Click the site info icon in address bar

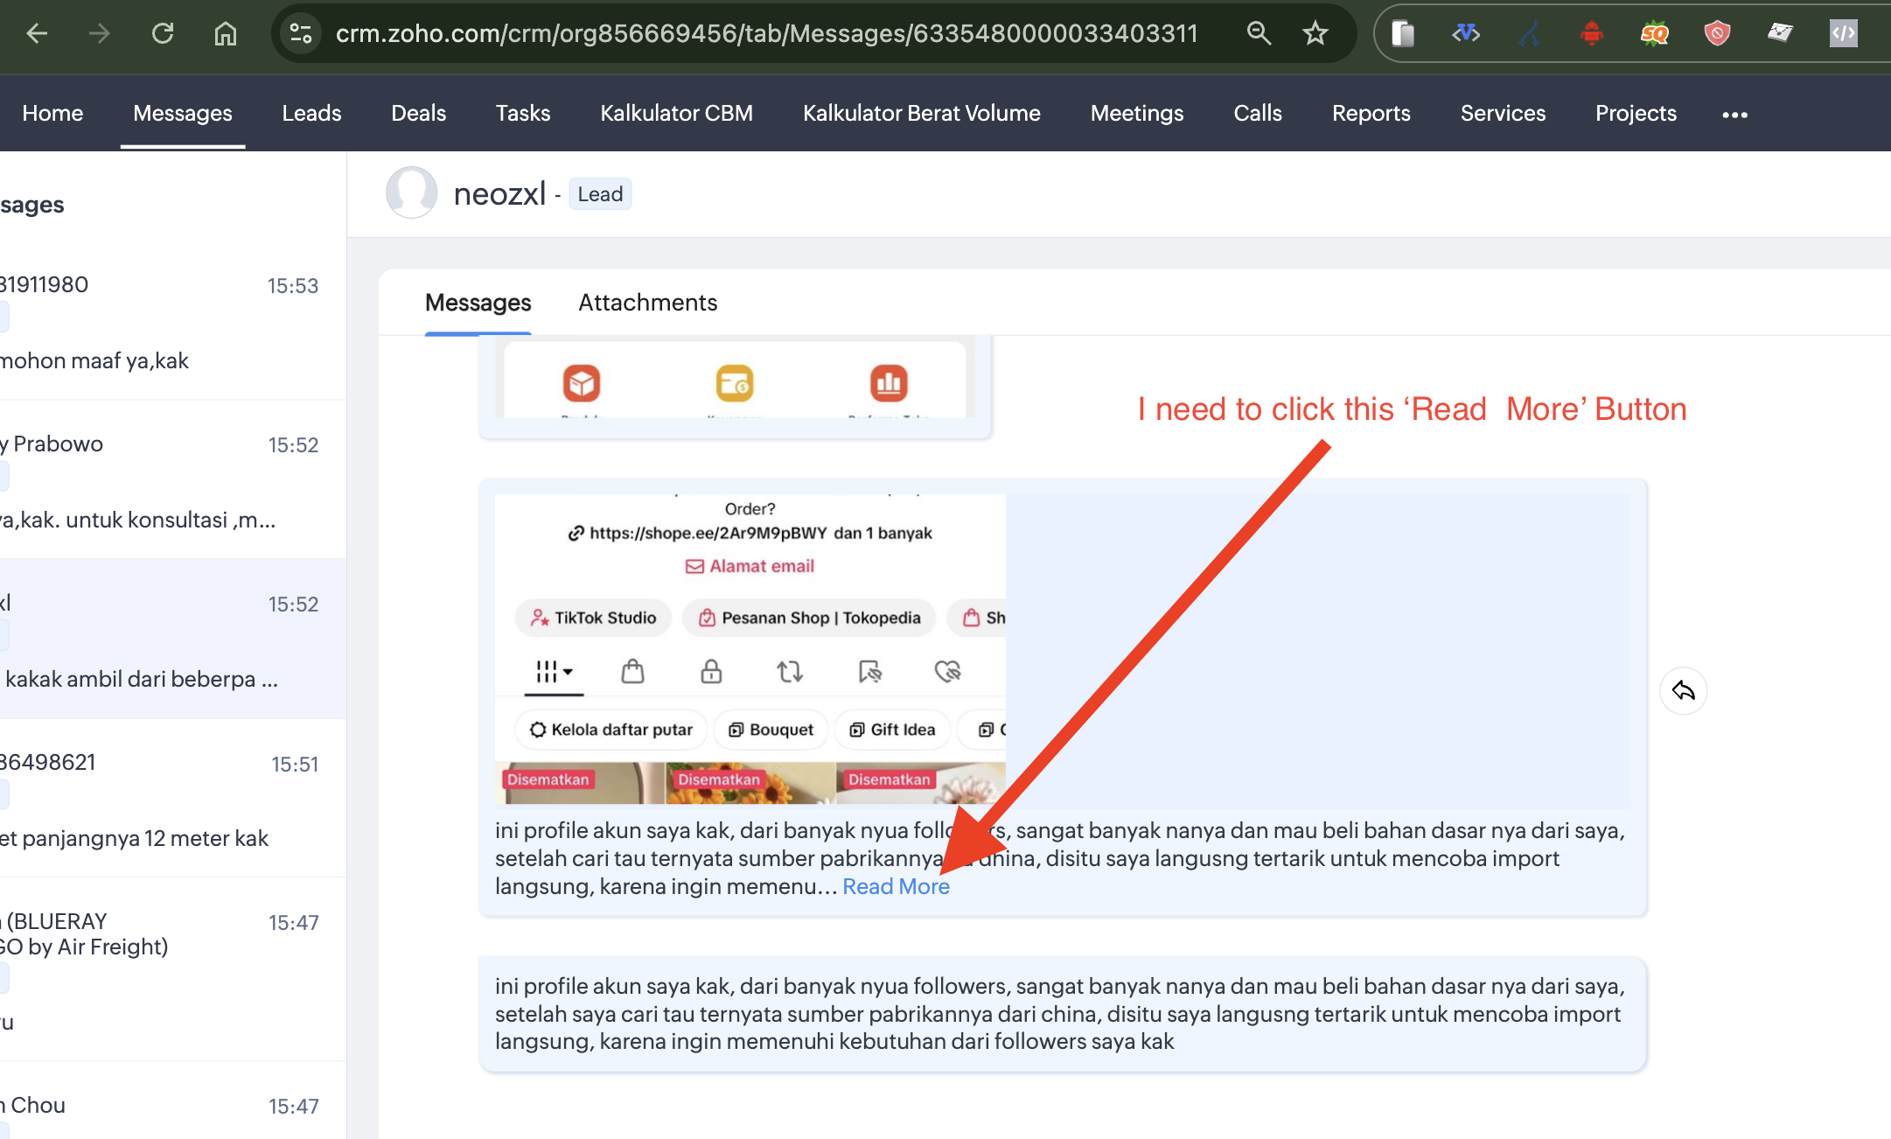301,33
